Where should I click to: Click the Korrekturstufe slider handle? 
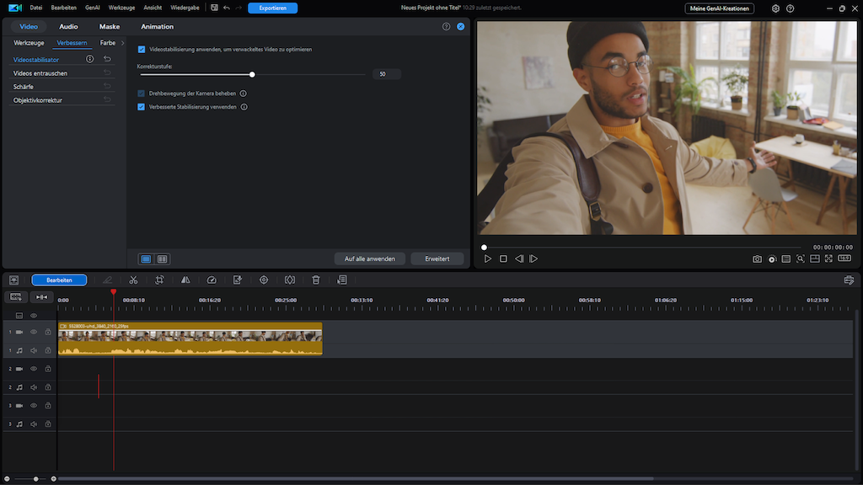point(252,74)
